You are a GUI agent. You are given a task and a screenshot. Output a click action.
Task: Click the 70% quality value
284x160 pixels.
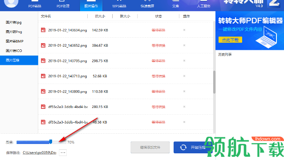(x=71, y=142)
